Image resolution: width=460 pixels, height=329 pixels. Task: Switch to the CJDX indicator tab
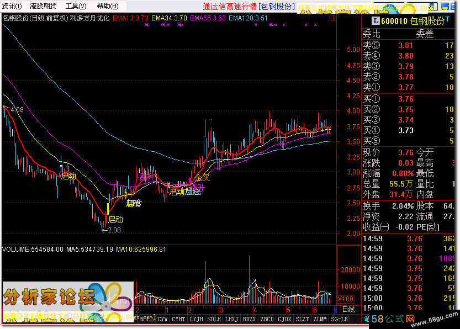[284, 319]
